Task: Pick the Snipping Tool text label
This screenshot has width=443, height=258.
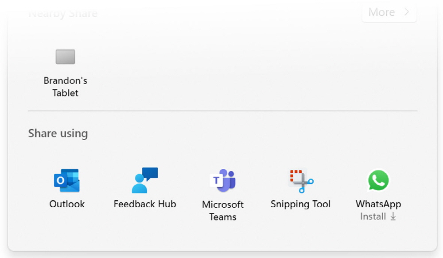Action: 301,204
